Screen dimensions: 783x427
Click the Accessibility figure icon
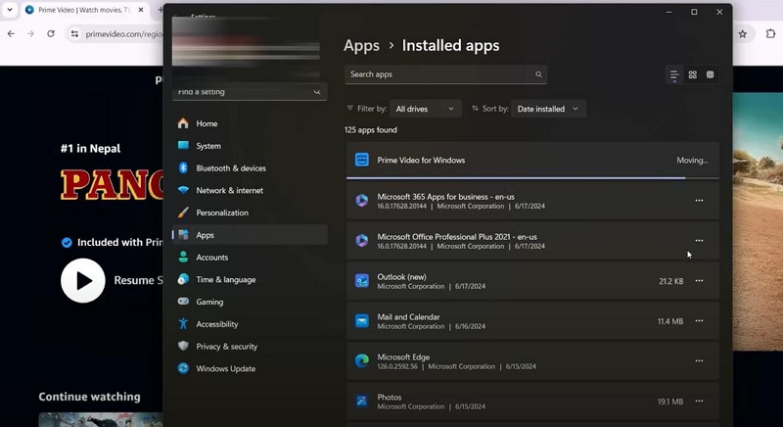pyautogui.click(x=183, y=323)
